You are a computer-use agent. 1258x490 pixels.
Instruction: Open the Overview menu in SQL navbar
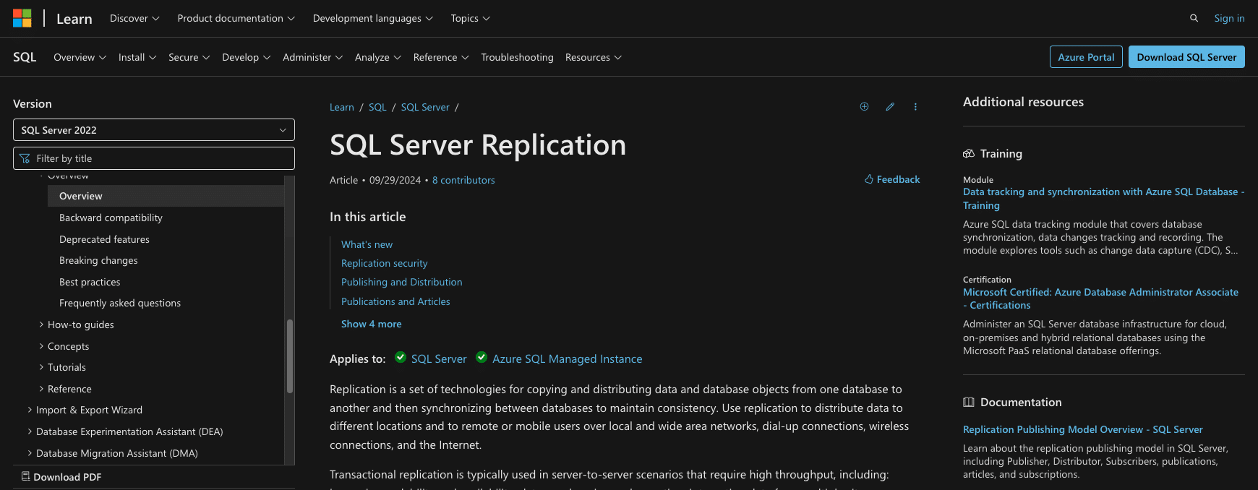[x=80, y=57]
